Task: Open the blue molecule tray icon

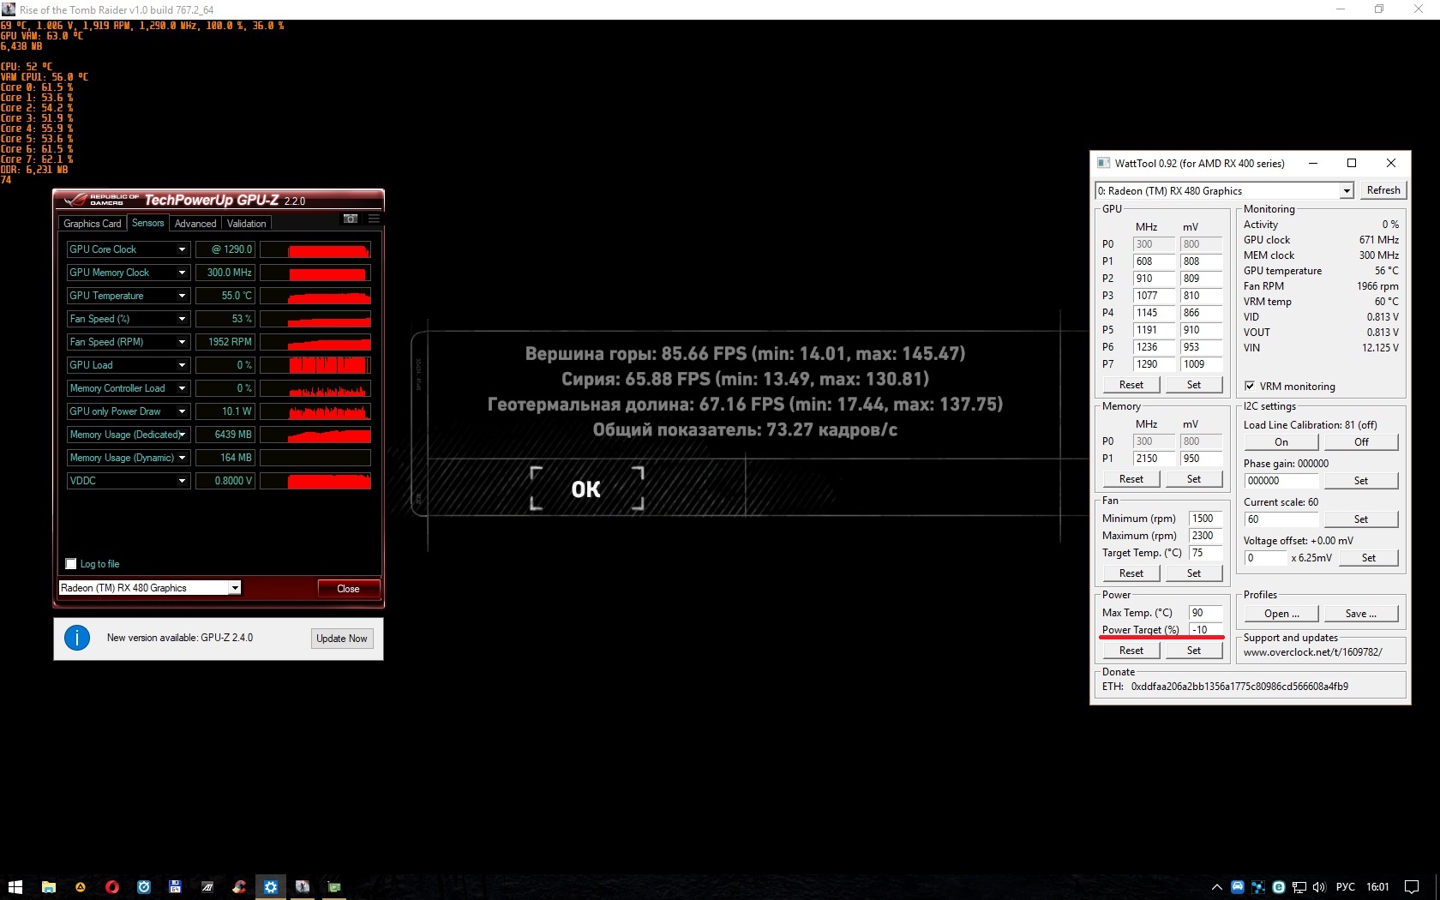Action: tap(1258, 887)
